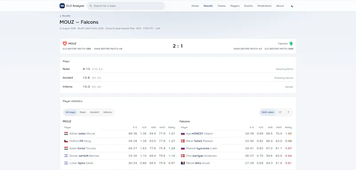Open the MOUZ team name in scoreboard
The image size is (356, 170).
click(72, 44)
